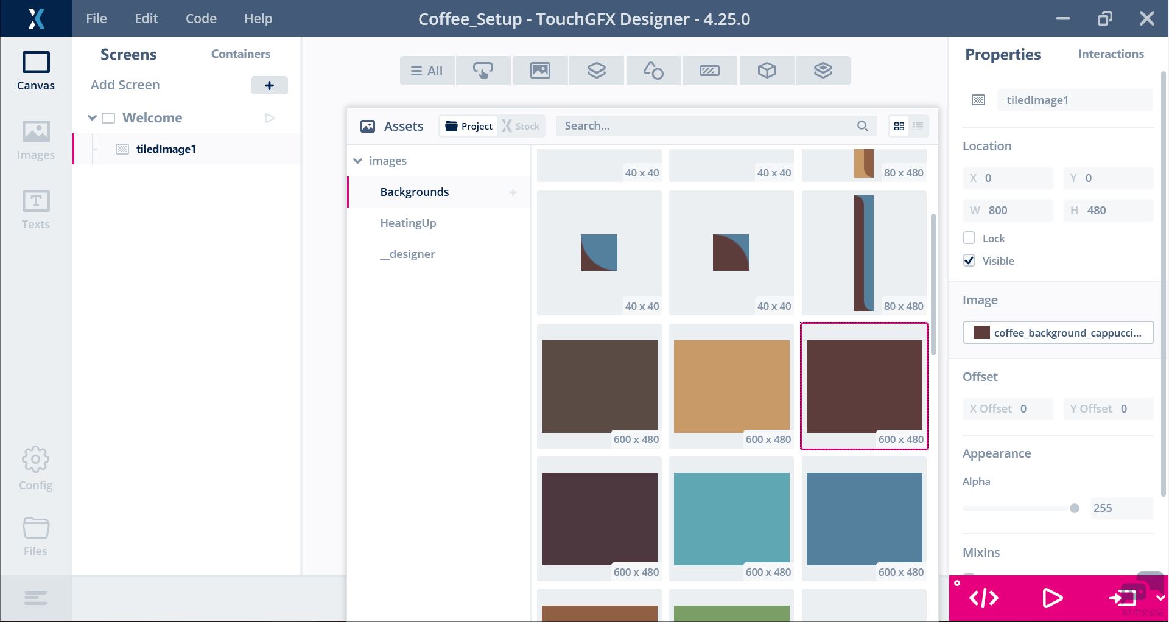1169x622 pixels.
Task: Switch to Stock assets
Action: click(x=521, y=126)
